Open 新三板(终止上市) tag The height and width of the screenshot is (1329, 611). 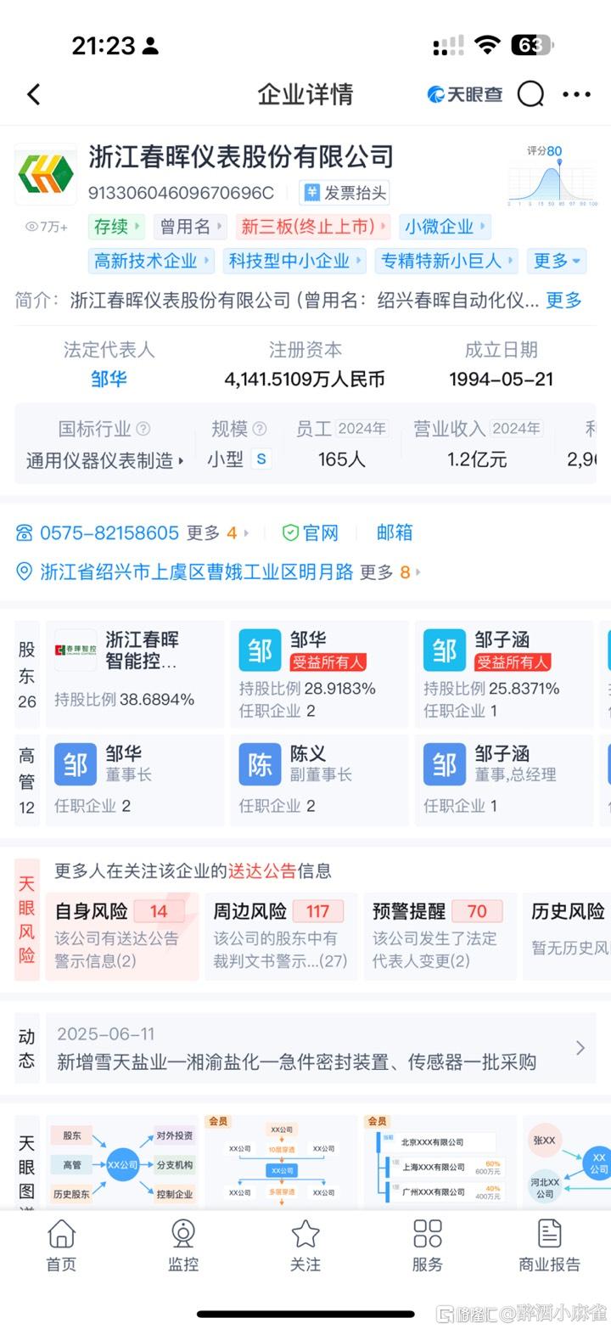point(313,227)
